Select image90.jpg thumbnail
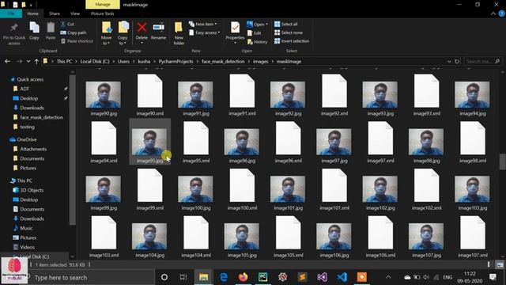Image resolution: width=506 pixels, height=285 pixels. coord(104,94)
